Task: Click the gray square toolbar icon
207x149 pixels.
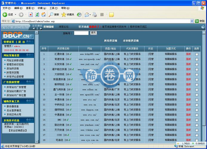Action: [102, 15]
